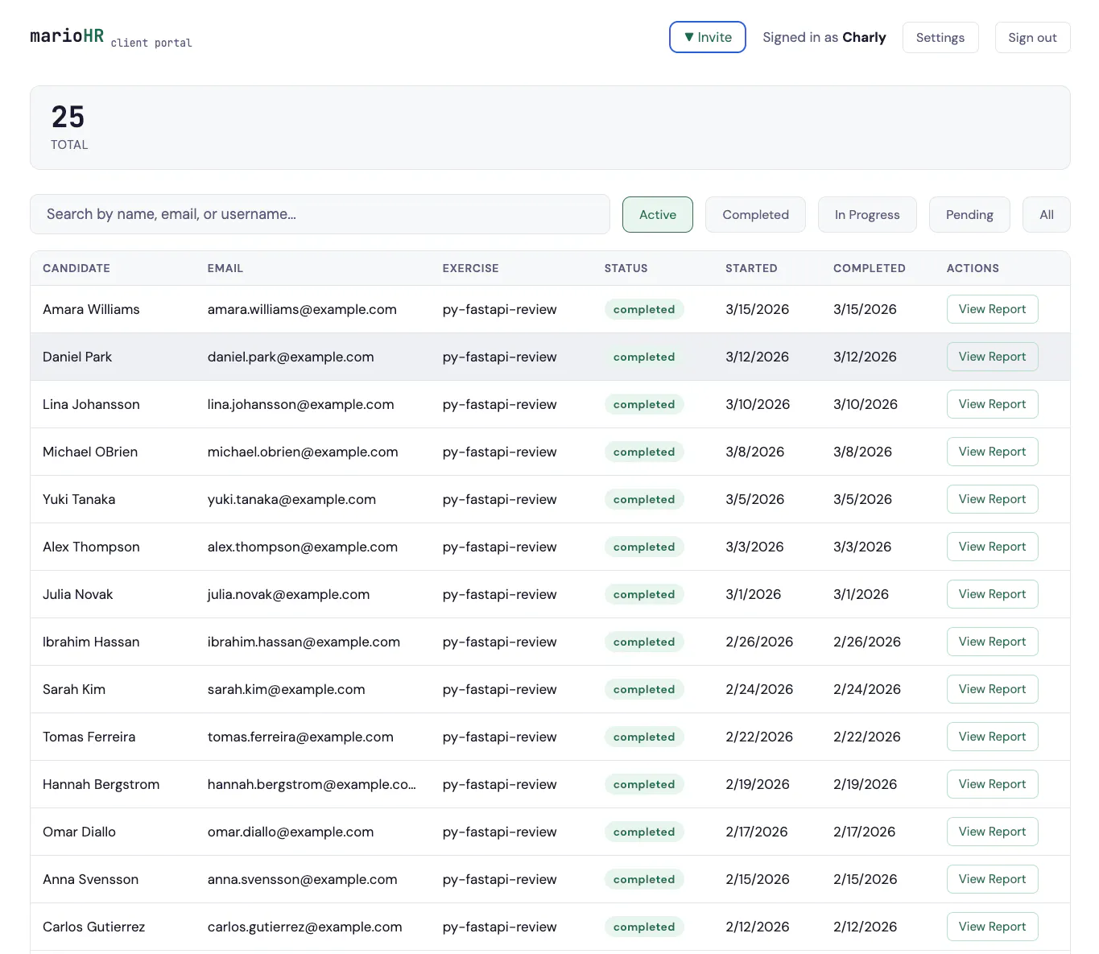The height and width of the screenshot is (954, 1099).
Task: Select the Pending filter
Action: click(x=969, y=215)
